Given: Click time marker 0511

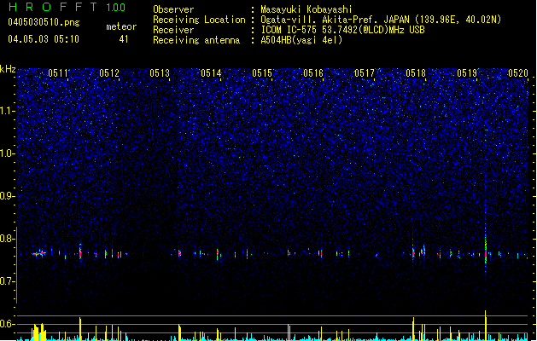Looking at the screenshot, I should [58, 73].
